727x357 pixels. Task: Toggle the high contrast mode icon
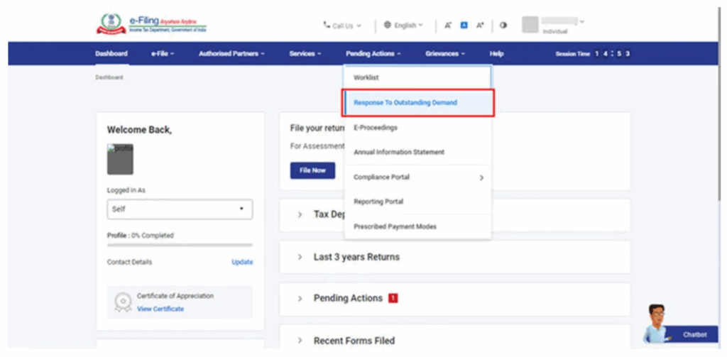click(x=503, y=25)
